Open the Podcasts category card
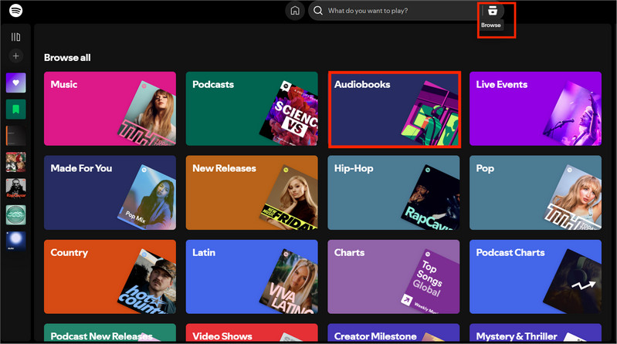Screen dimensions: 617x344 (252, 109)
